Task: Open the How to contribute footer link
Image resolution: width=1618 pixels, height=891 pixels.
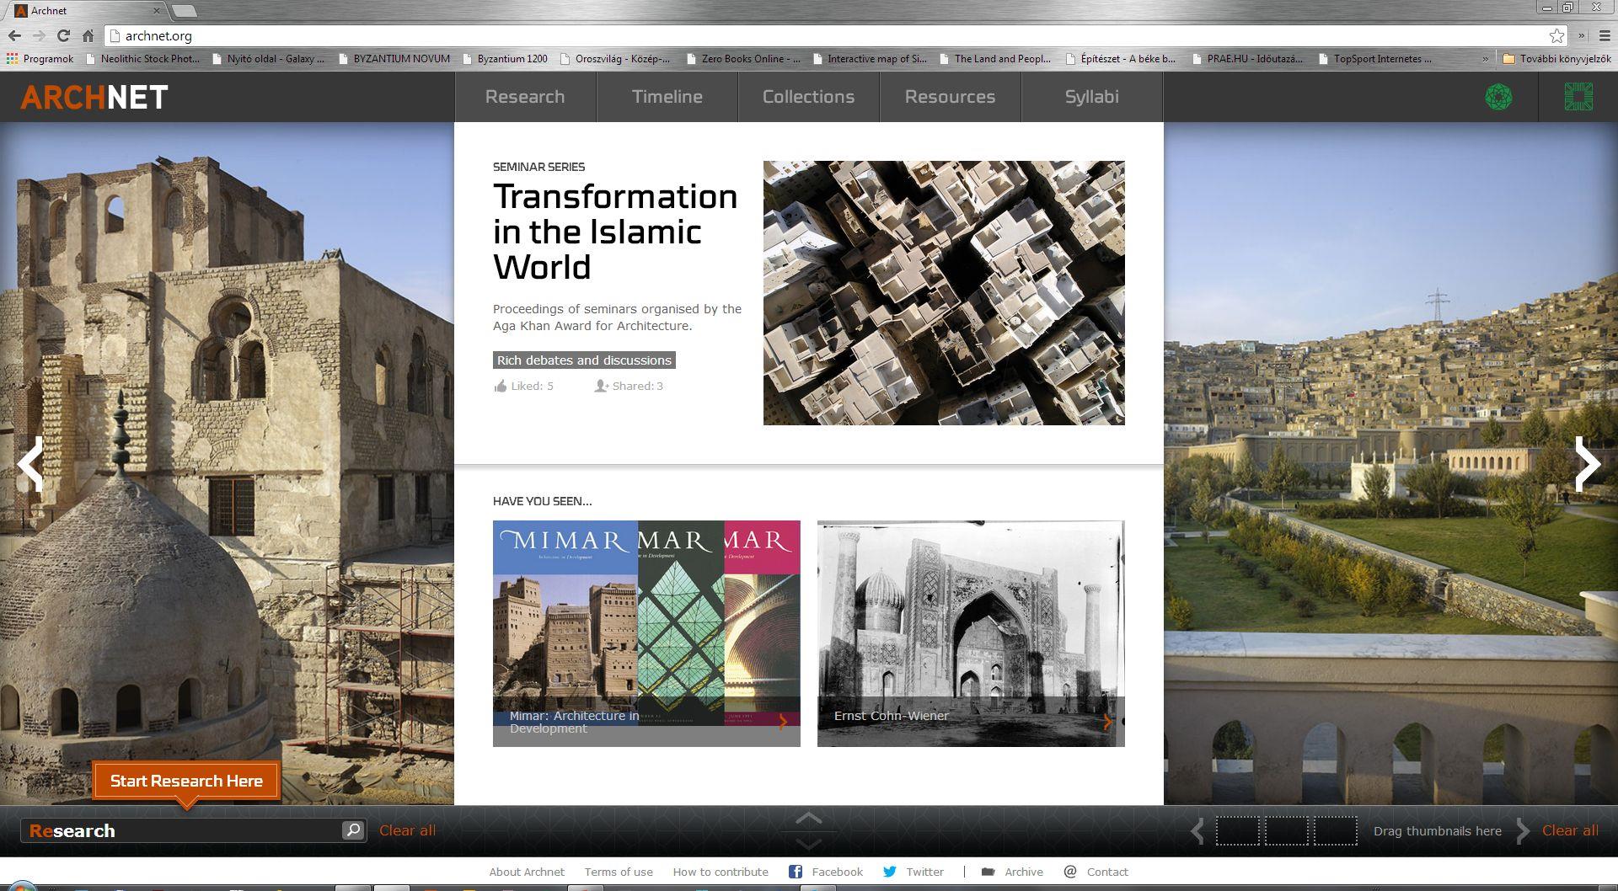Action: point(721,872)
